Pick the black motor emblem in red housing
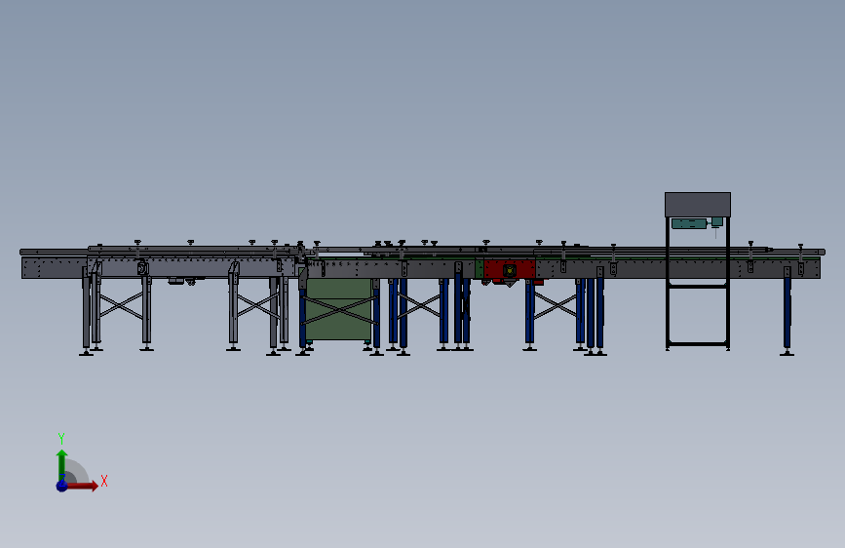This screenshot has width=845, height=548. (510, 270)
